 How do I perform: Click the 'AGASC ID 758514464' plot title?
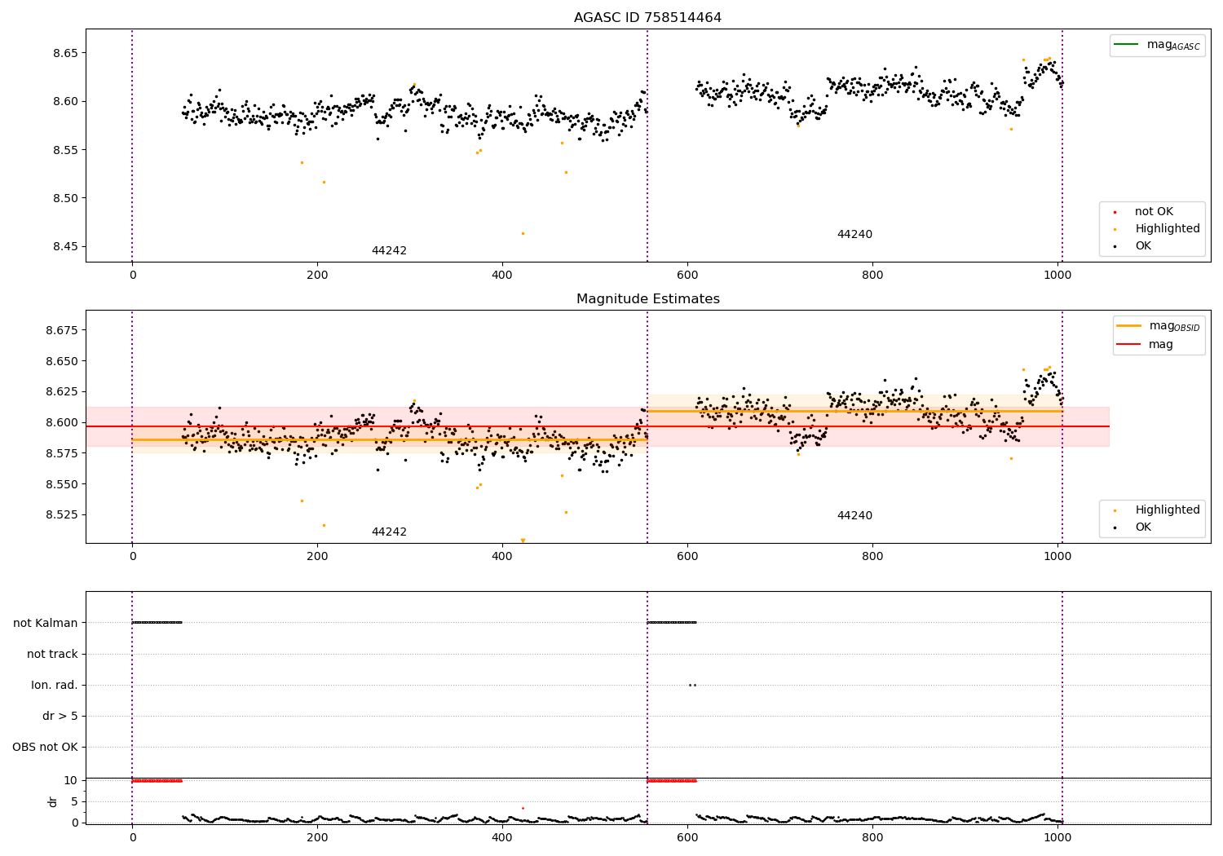click(x=647, y=18)
